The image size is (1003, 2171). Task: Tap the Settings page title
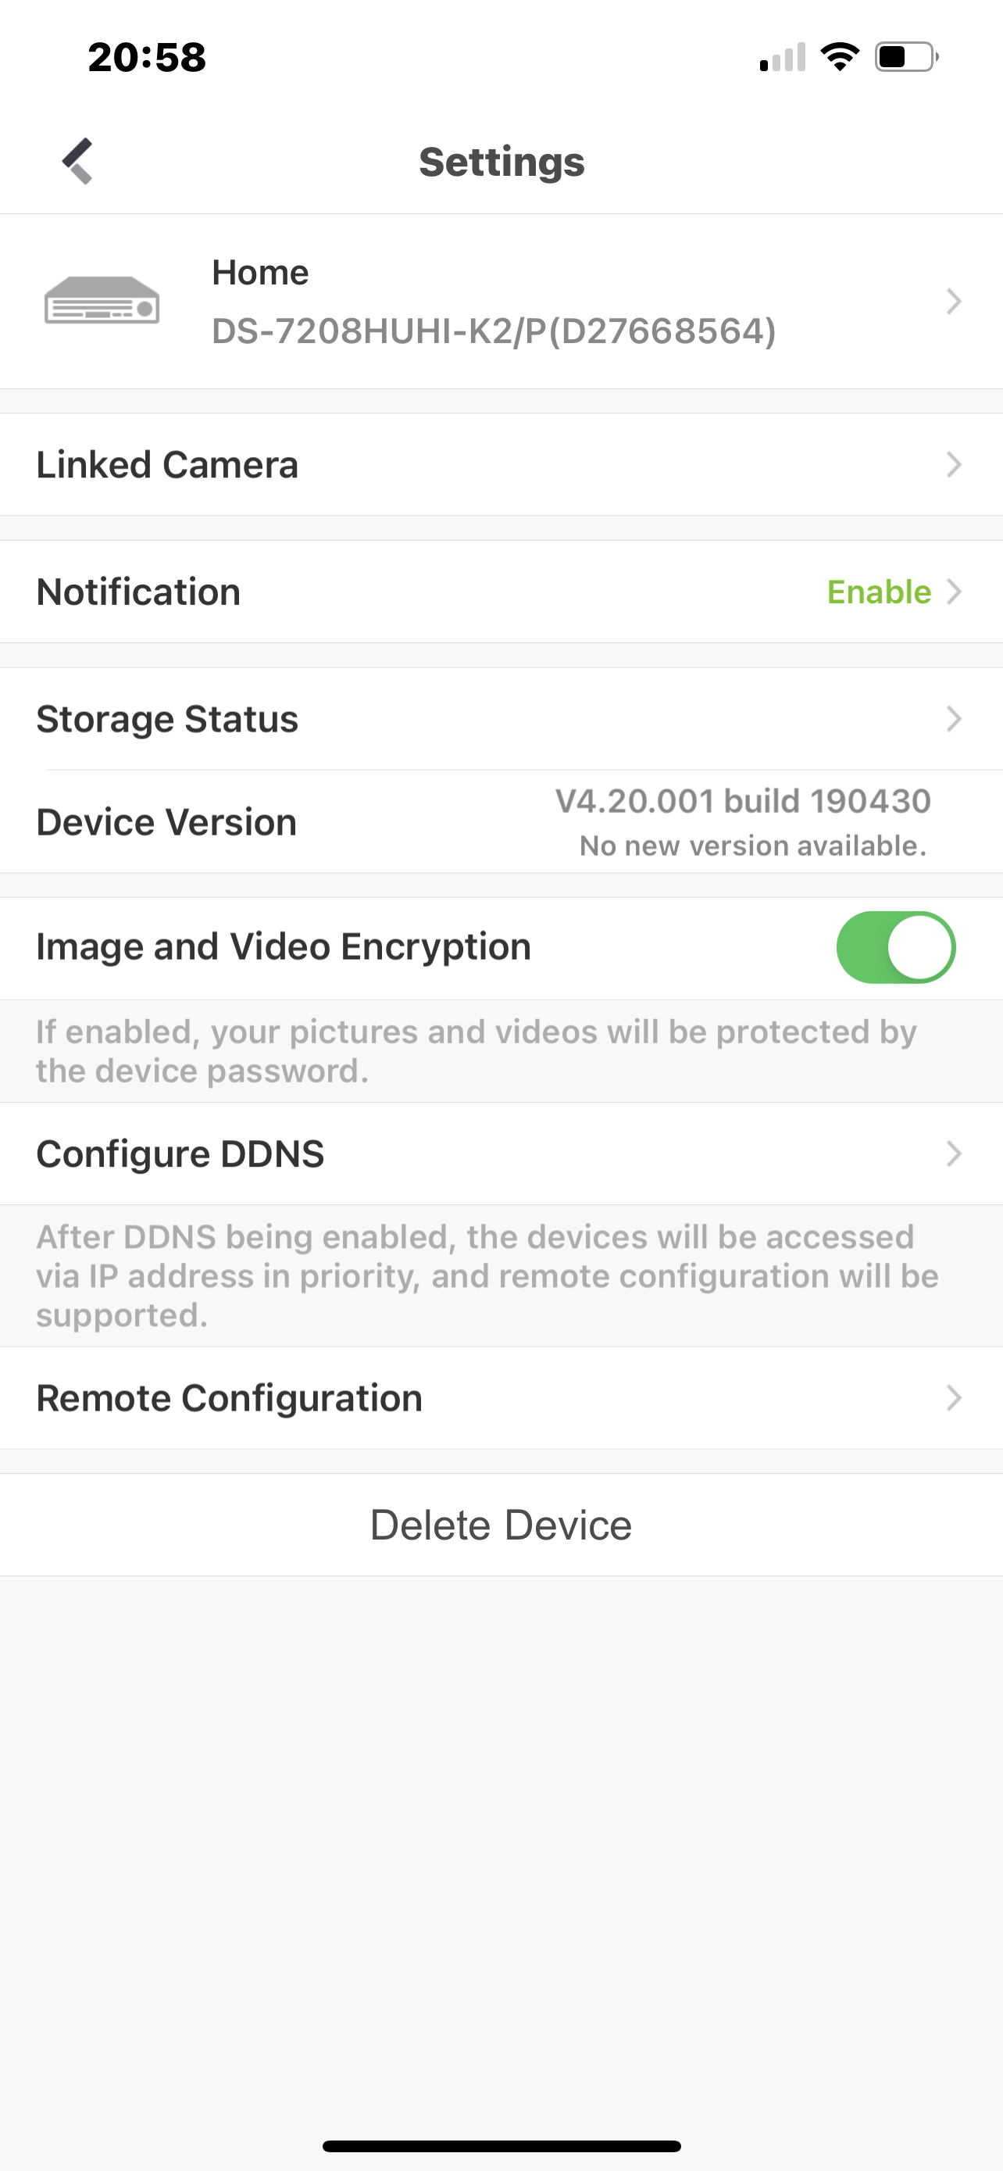tap(501, 162)
